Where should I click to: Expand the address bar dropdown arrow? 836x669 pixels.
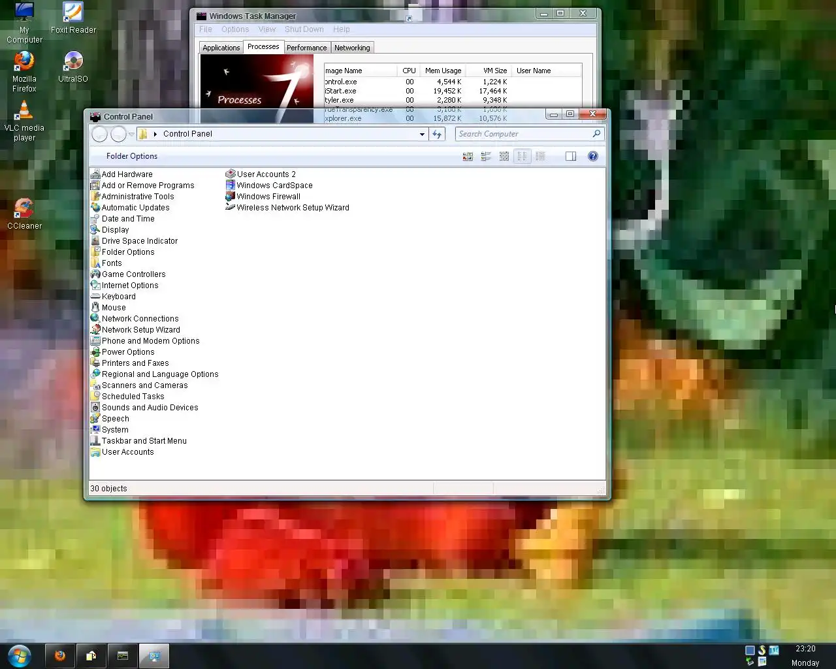pyautogui.click(x=422, y=134)
